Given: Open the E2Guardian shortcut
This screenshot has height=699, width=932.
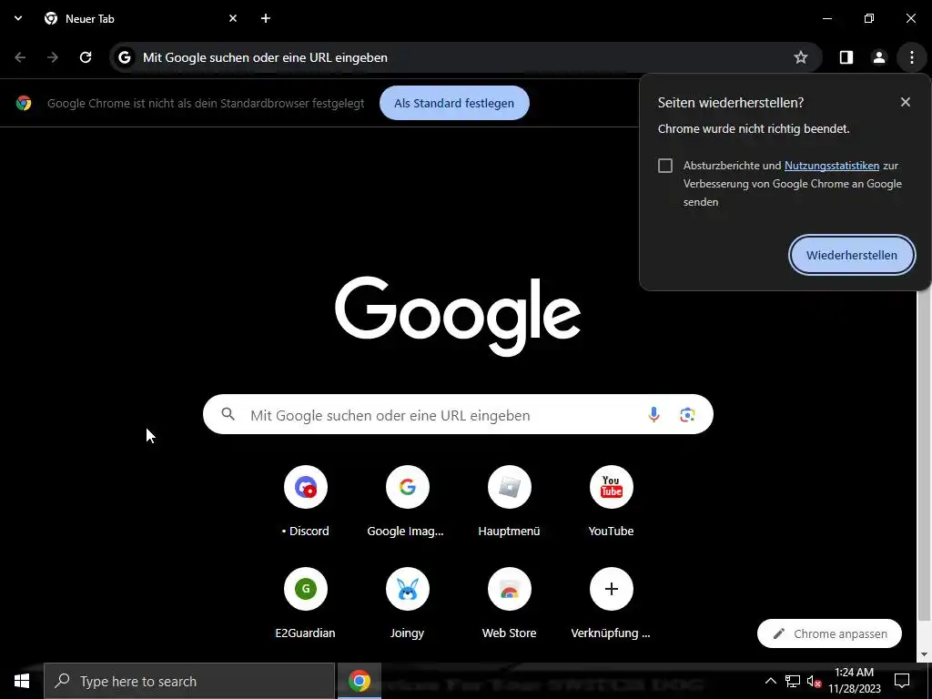Looking at the screenshot, I should (x=306, y=603).
